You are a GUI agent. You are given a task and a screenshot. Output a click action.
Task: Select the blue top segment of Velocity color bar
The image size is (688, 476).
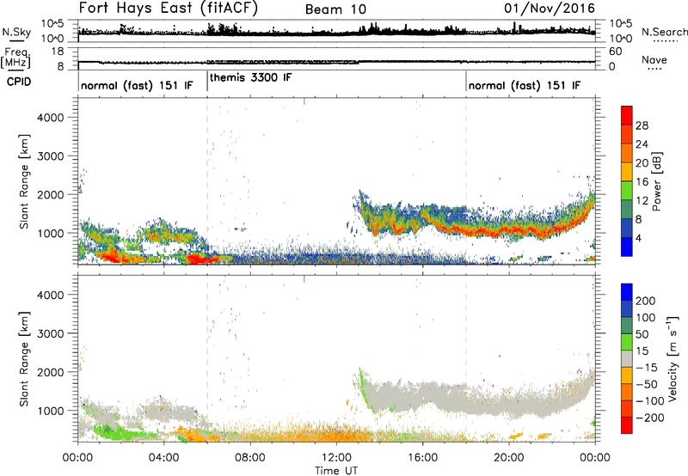[627, 292]
